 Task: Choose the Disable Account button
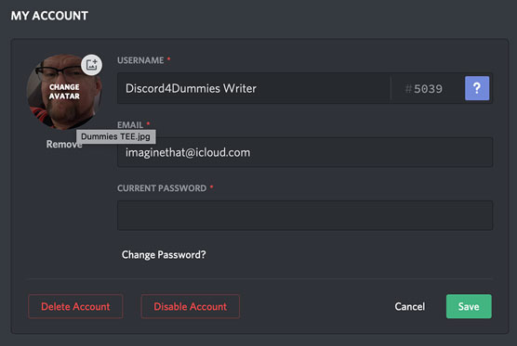(x=191, y=306)
